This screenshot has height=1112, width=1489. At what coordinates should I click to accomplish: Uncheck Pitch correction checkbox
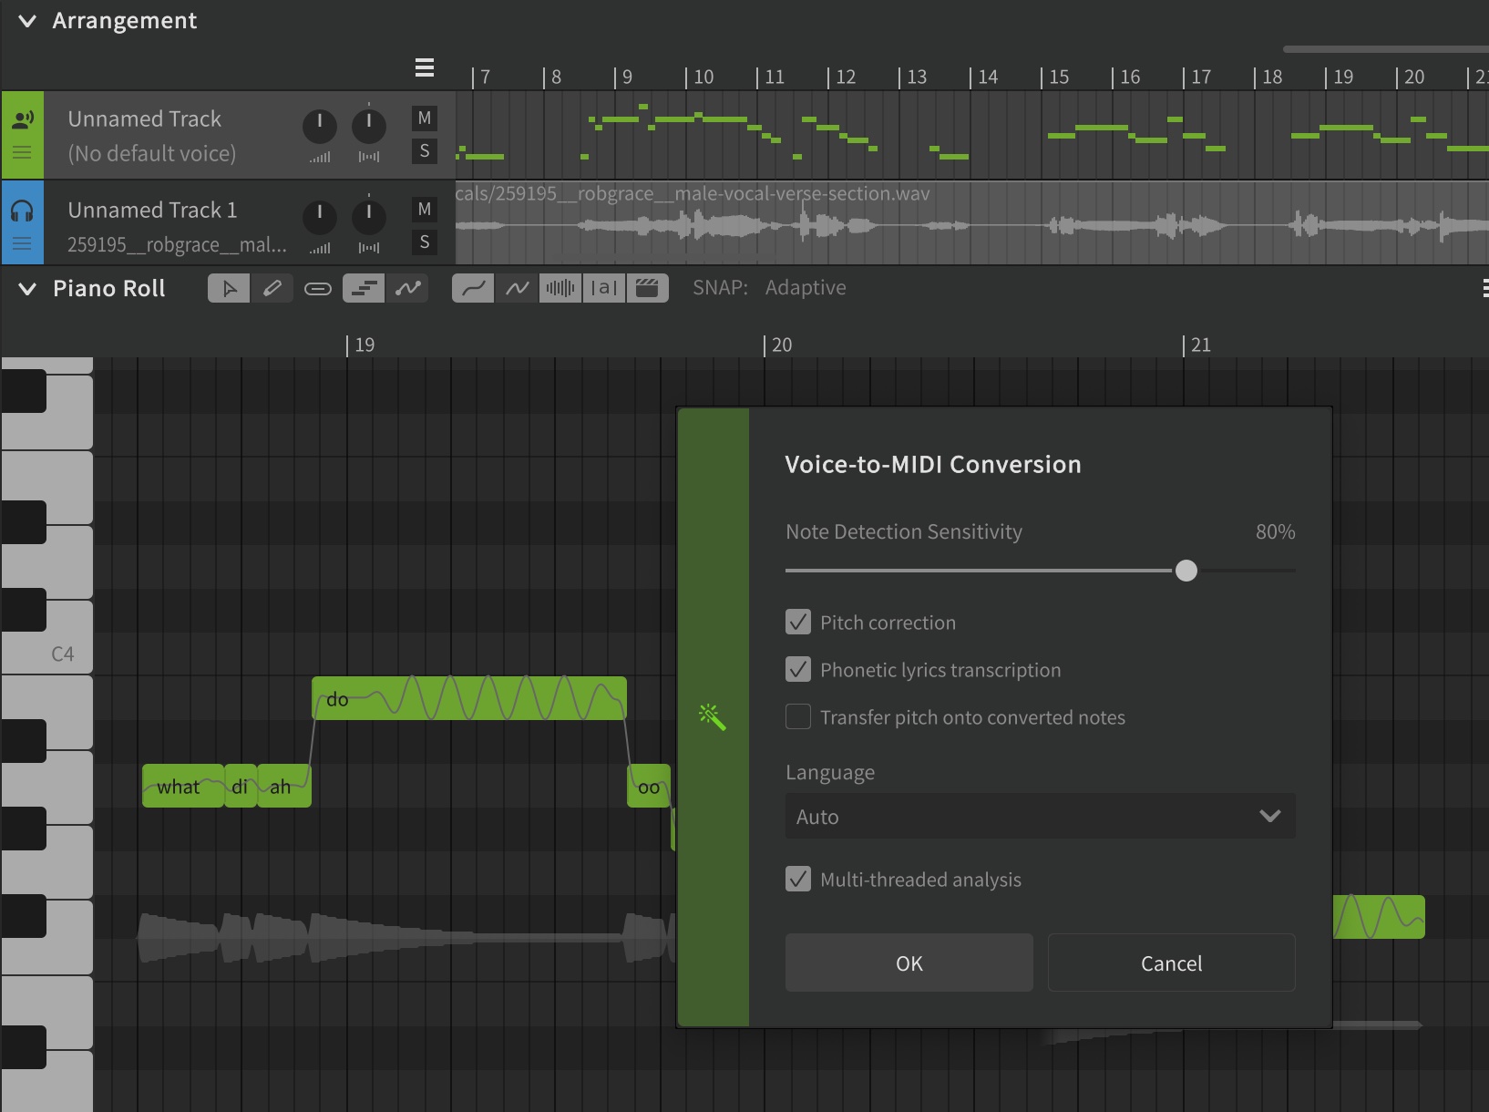coord(798,623)
